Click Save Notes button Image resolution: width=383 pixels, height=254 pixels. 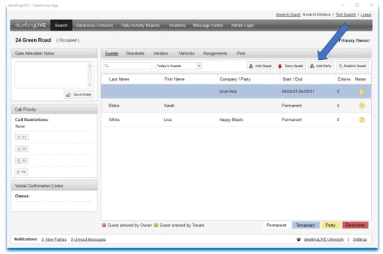(x=79, y=95)
